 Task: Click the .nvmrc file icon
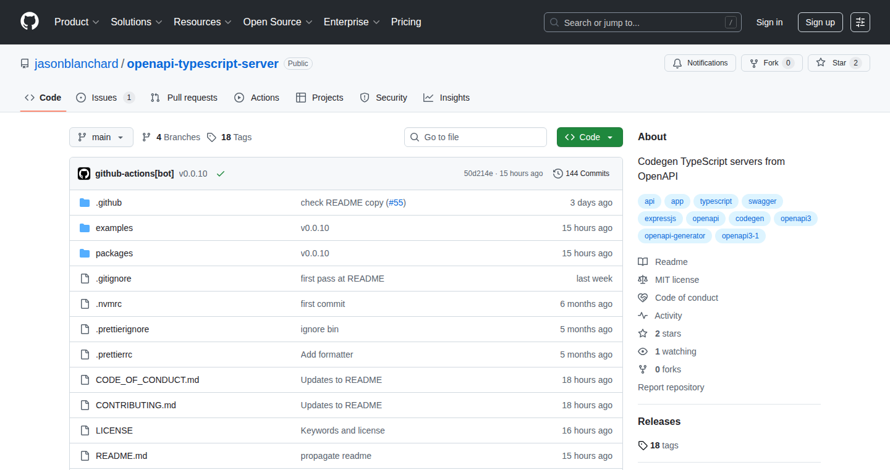(85, 304)
